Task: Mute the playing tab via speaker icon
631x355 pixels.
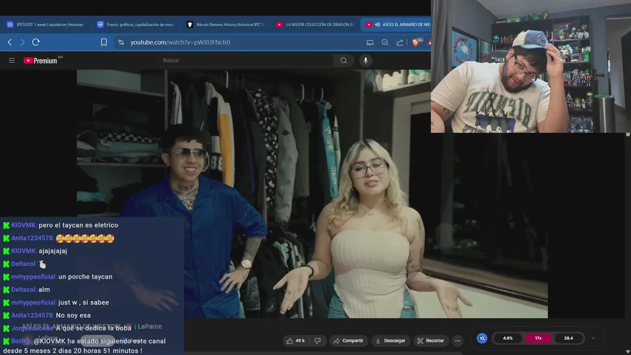Action: [378, 25]
